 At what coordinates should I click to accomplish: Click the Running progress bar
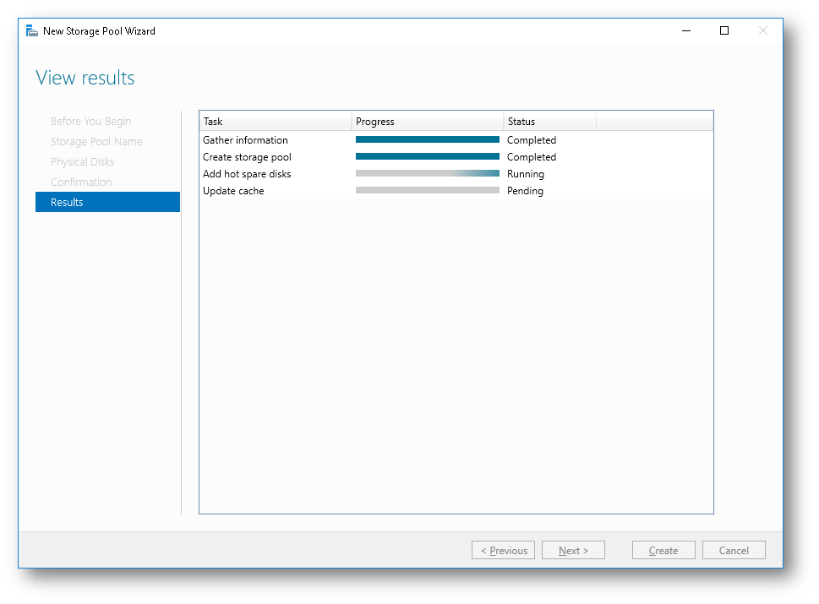pos(427,173)
